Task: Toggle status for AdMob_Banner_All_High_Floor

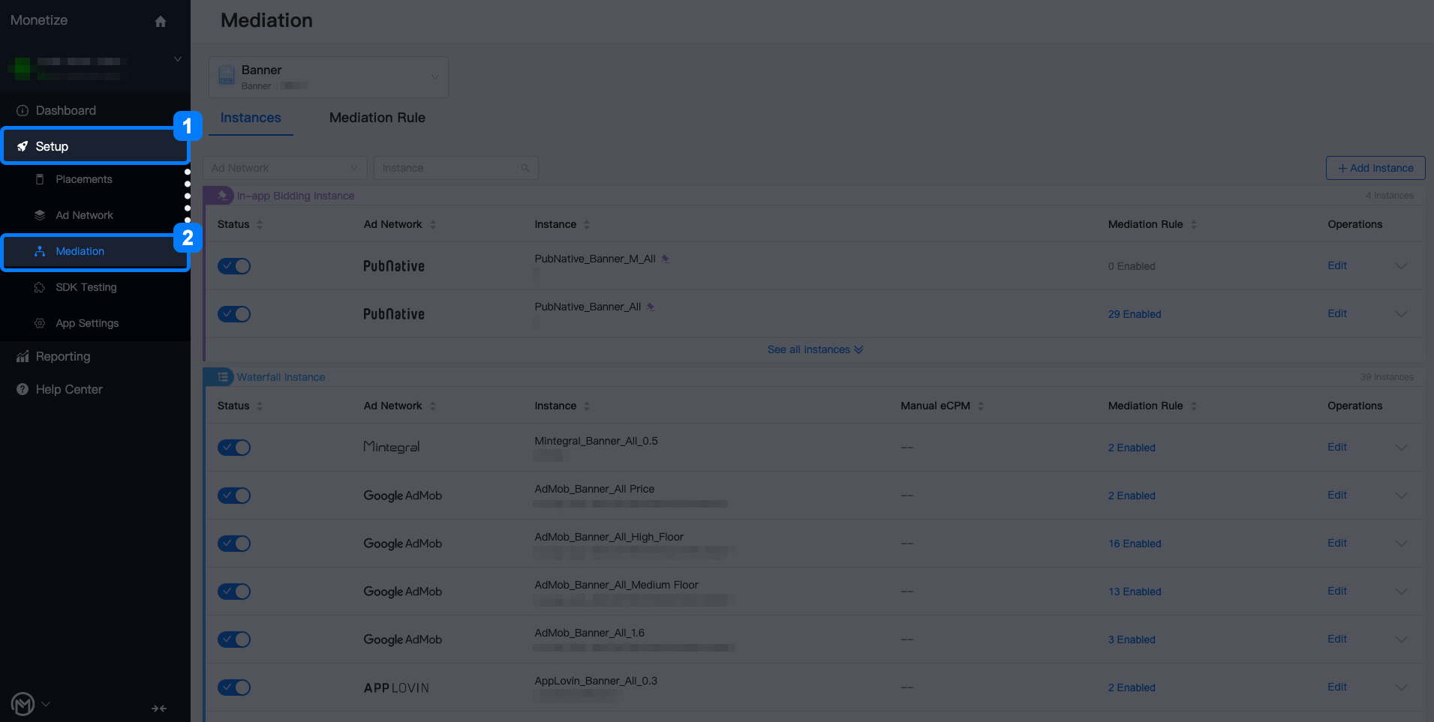Action: point(234,544)
